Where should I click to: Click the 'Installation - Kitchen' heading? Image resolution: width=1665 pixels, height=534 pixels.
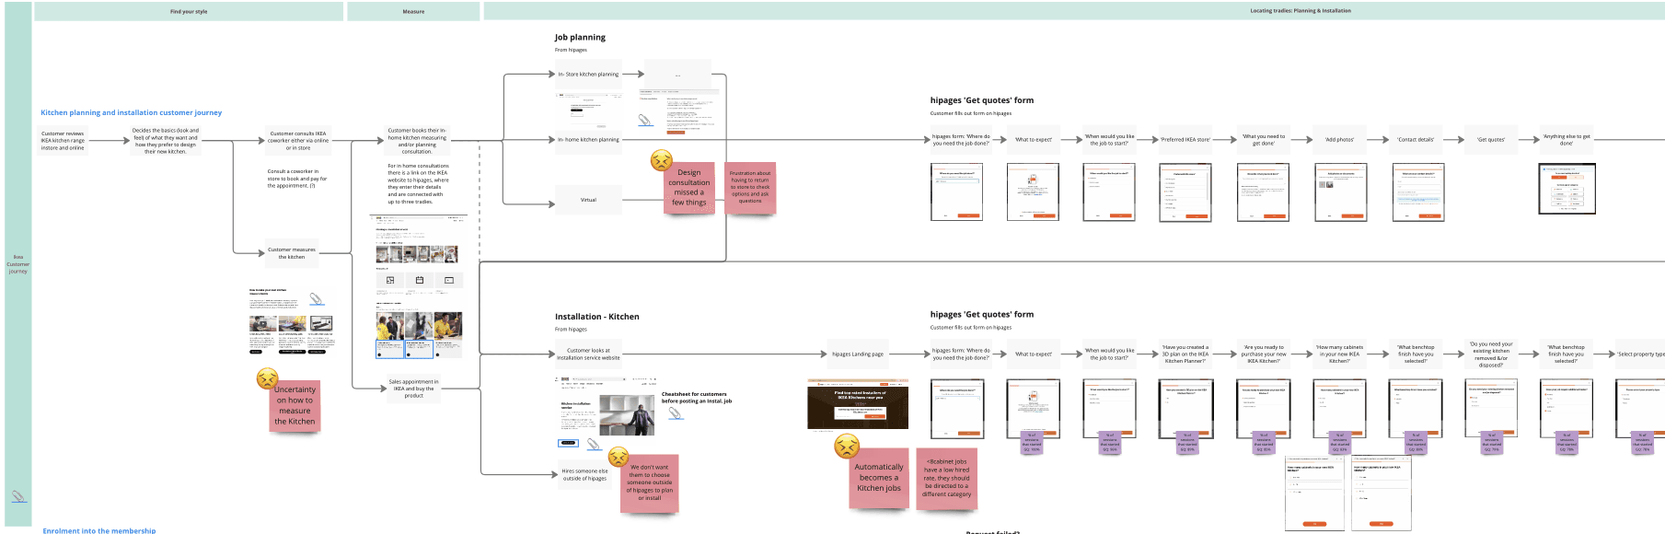(597, 317)
